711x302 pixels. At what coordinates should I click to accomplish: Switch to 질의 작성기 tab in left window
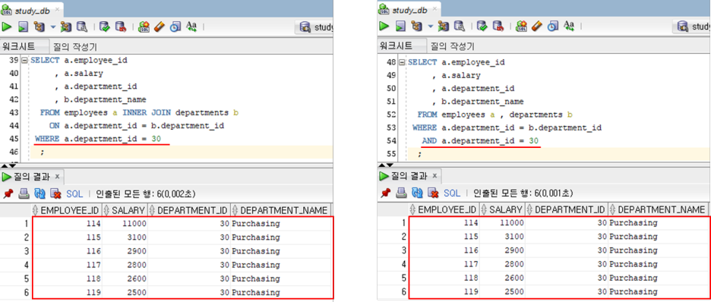pyautogui.click(x=74, y=46)
